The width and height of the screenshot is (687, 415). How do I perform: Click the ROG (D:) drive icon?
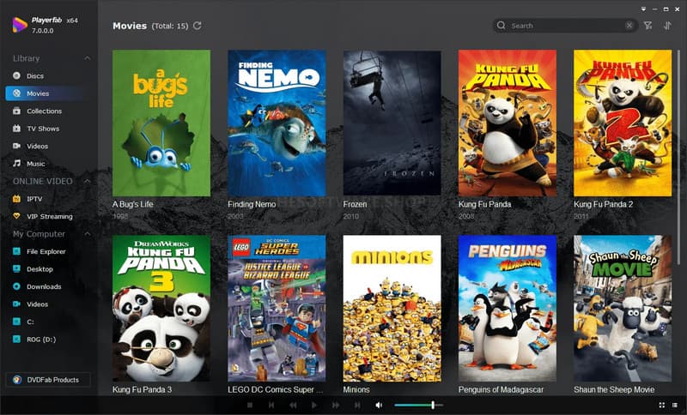point(16,339)
